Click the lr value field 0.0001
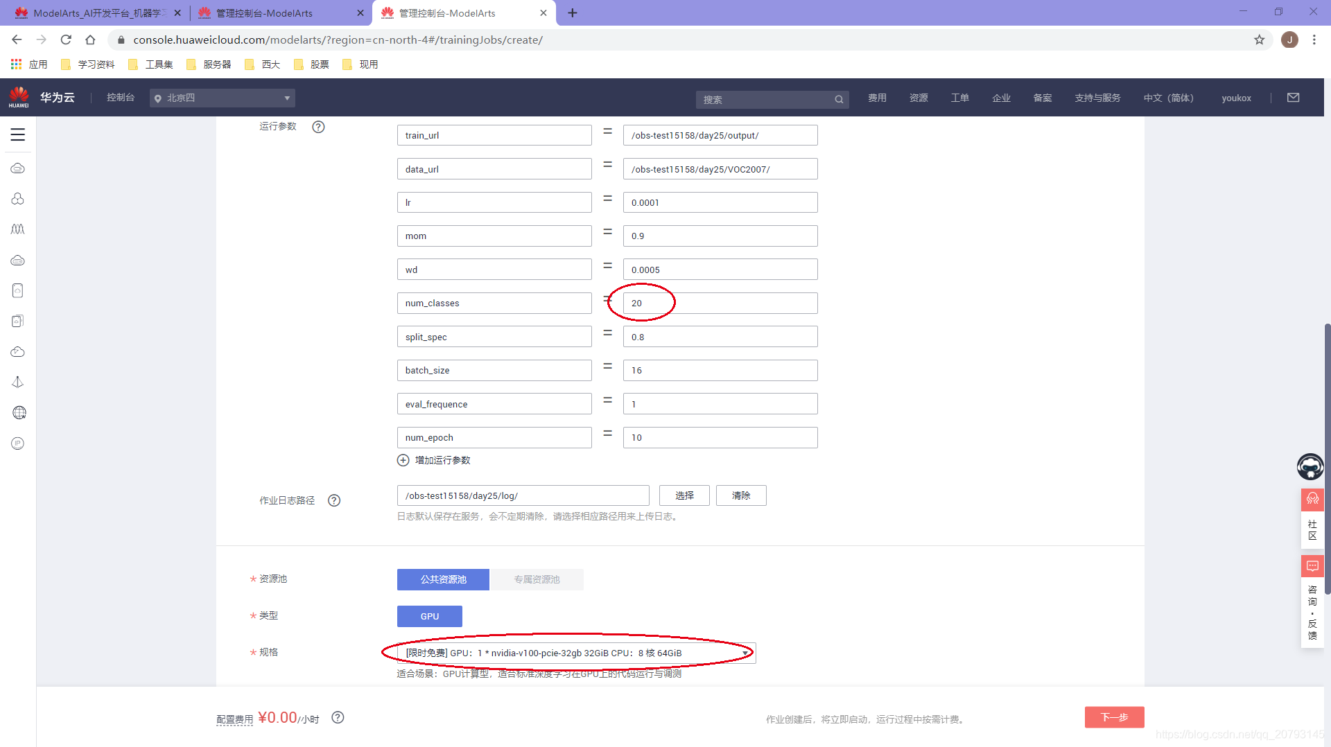The height and width of the screenshot is (747, 1331). point(720,202)
